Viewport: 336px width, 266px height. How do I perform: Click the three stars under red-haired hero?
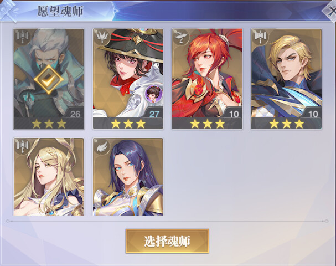pos(207,124)
